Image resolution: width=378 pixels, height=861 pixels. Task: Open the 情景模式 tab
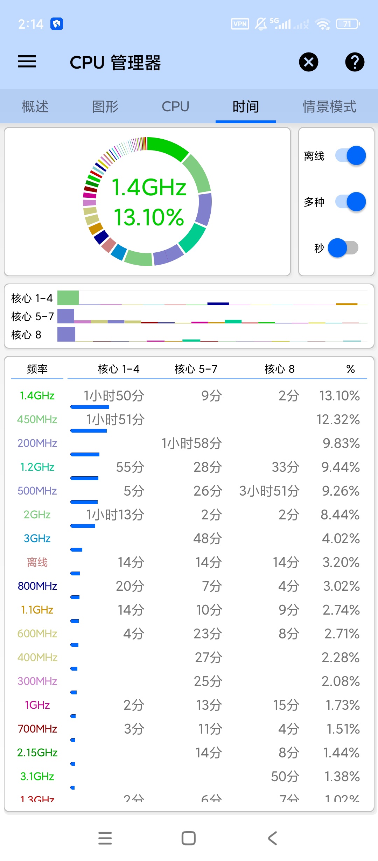(329, 106)
